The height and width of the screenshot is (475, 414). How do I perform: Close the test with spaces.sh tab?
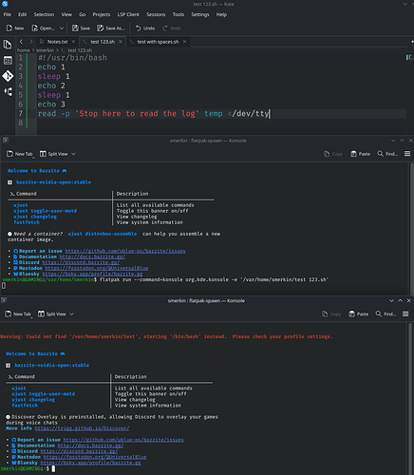(x=184, y=42)
